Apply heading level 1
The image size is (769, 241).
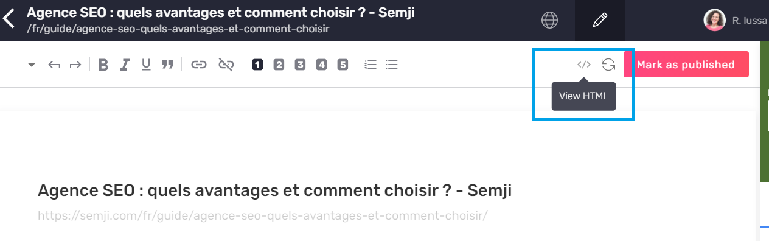pyautogui.click(x=257, y=65)
